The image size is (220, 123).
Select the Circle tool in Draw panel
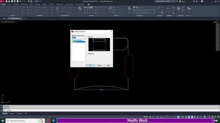point(13,9)
